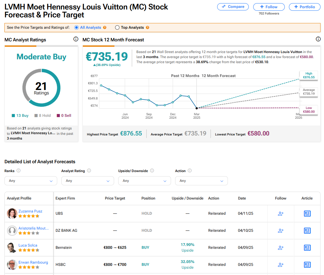Click the Action filter info icon
Viewport: 324px width, 275px height.
point(190,170)
